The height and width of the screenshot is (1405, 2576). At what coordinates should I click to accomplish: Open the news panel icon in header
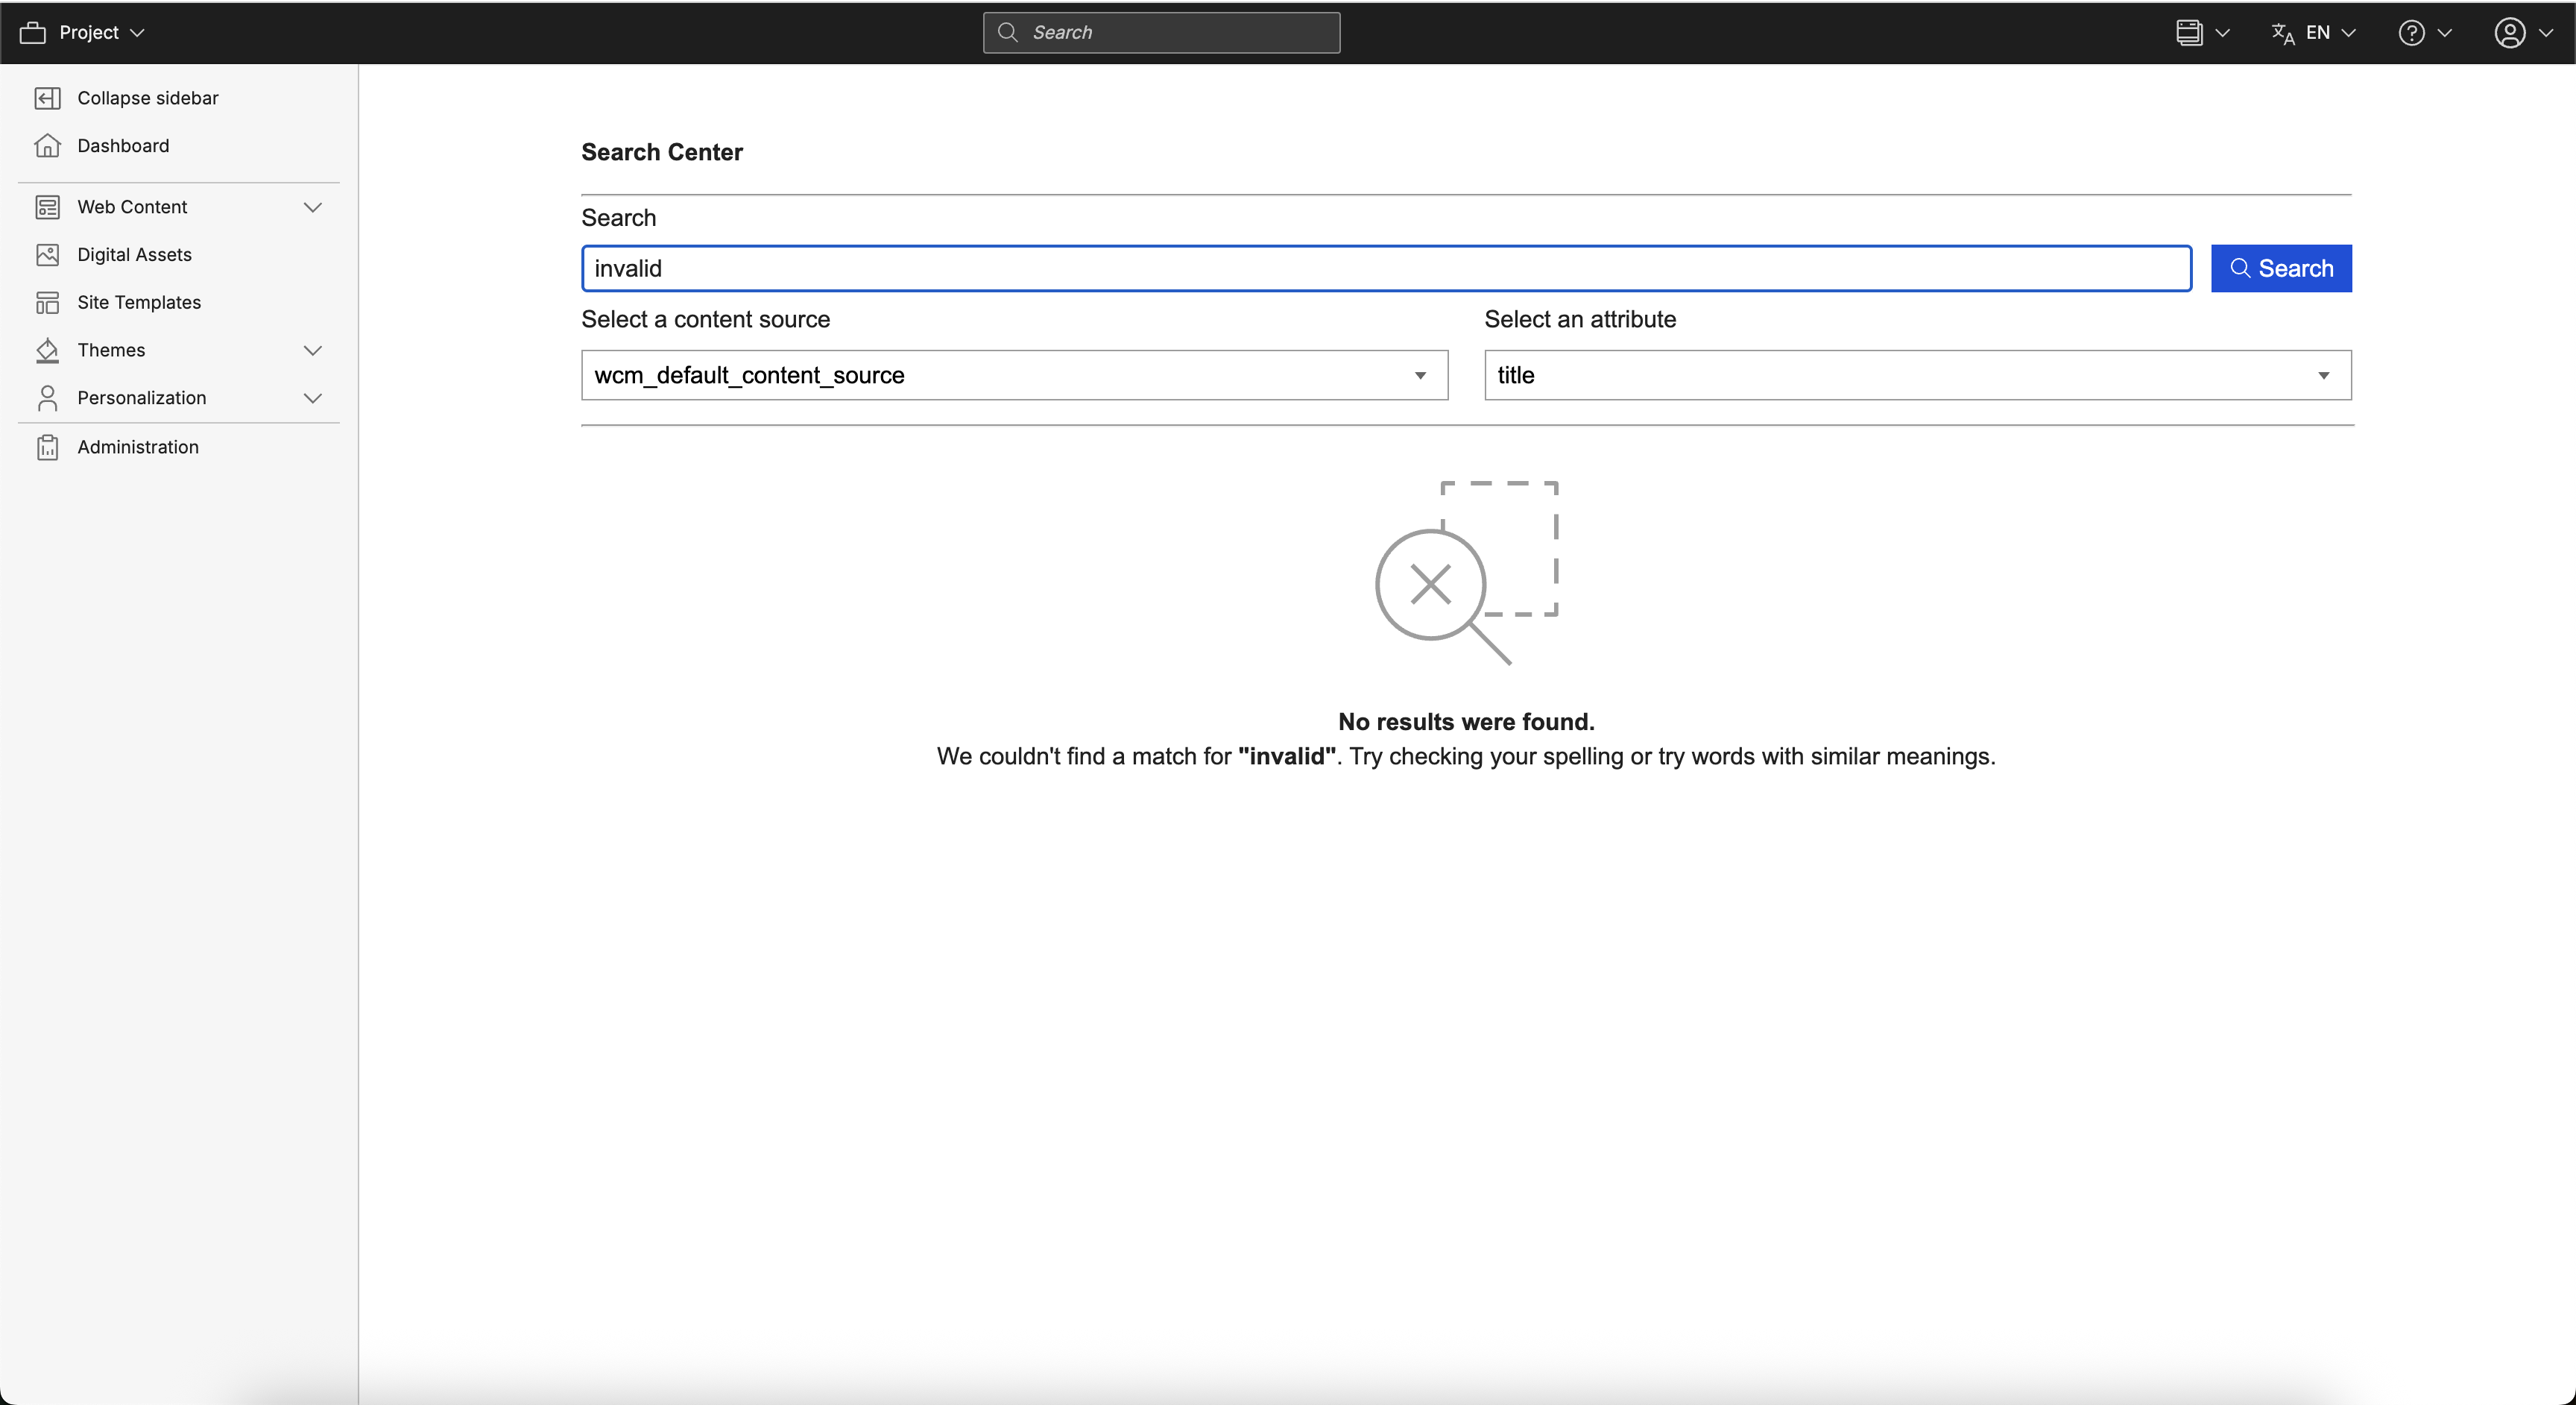pos(2189,33)
